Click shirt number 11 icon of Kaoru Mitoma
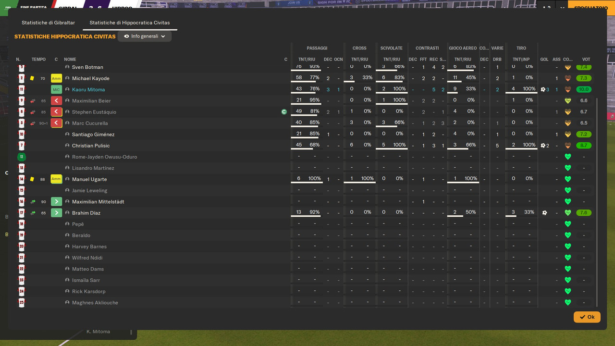This screenshot has height=346, width=615. coord(21,89)
